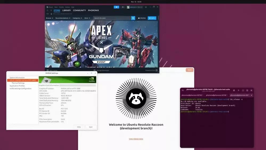Select nvidia-settings Configuration item
This screenshot has height=150, width=266.
point(20,88)
